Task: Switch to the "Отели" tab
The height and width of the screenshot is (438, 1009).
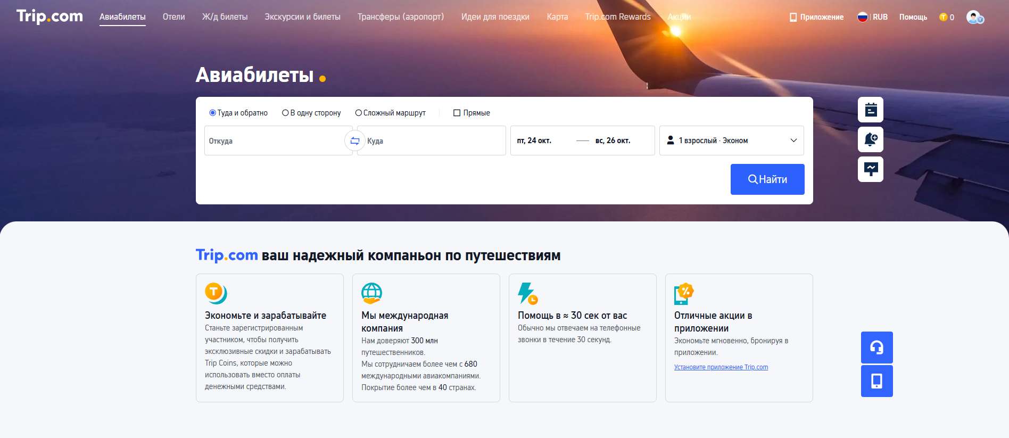Action: (173, 17)
